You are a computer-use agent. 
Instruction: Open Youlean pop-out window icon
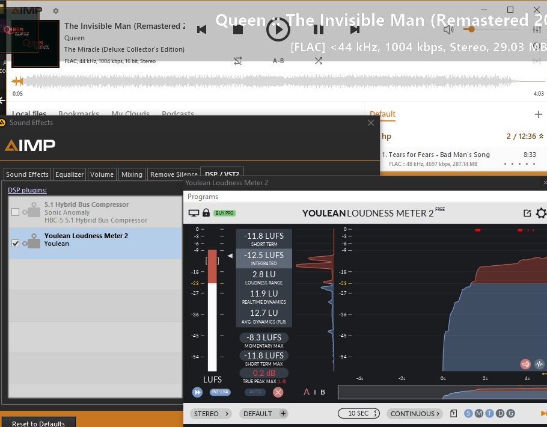[527, 213]
